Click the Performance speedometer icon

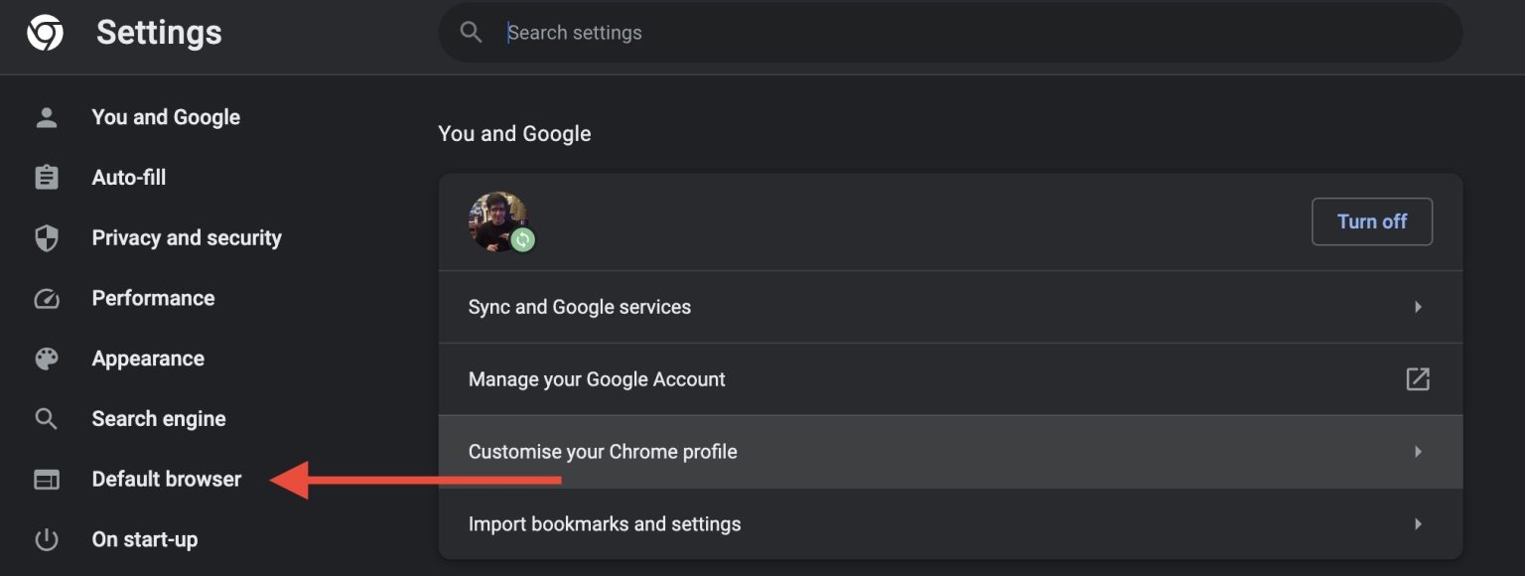point(46,298)
